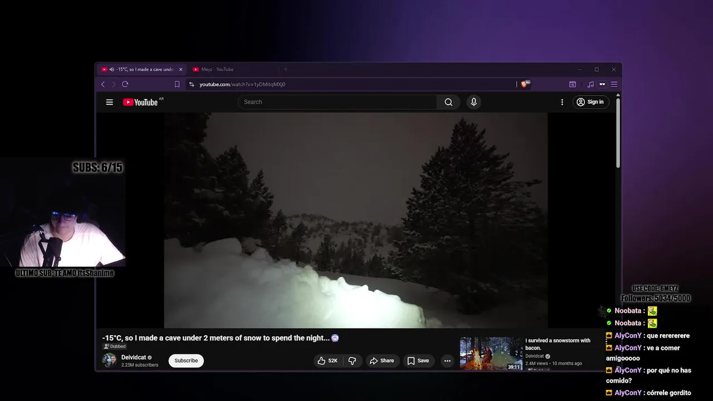Bookmark this page with the bookmark icon
Image resolution: width=713 pixels, height=401 pixels.
(x=177, y=84)
